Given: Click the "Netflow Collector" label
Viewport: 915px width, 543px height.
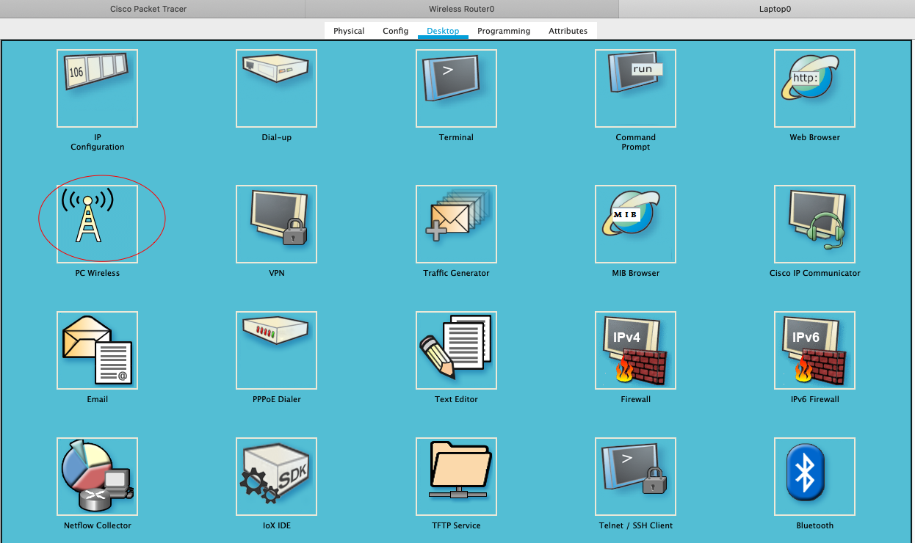Looking at the screenshot, I should pos(97,525).
